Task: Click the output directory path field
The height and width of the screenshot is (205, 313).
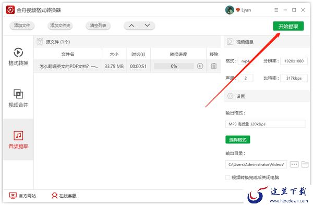Action: (256, 164)
